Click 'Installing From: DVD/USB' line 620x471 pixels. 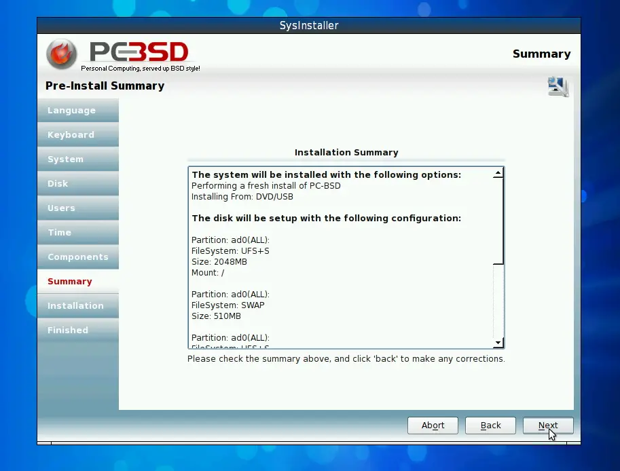tap(242, 196)
